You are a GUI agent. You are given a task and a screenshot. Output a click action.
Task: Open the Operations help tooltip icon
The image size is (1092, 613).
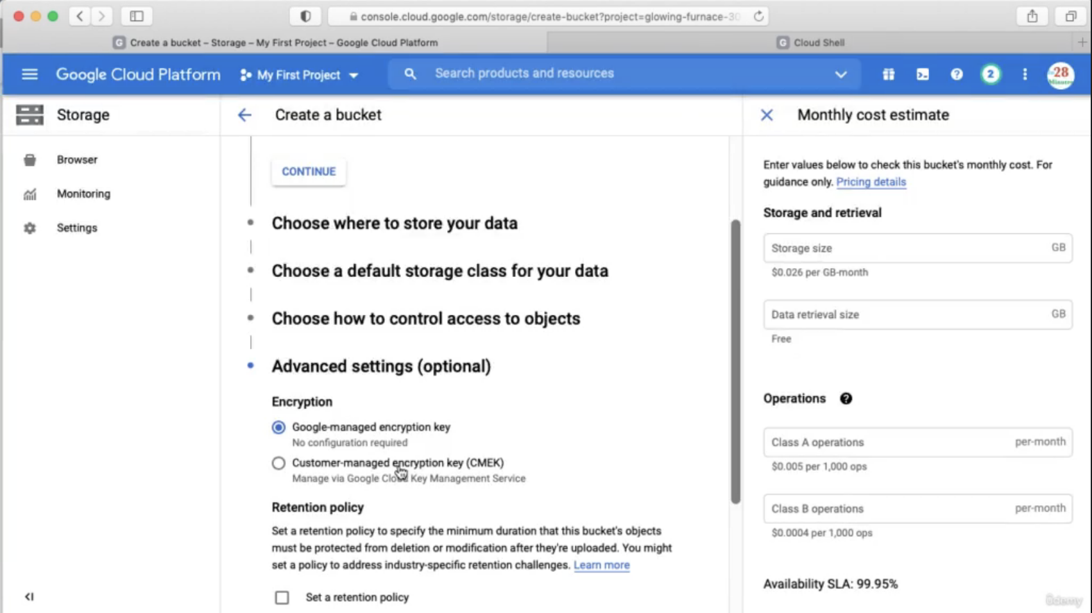[x=846, y=399]
